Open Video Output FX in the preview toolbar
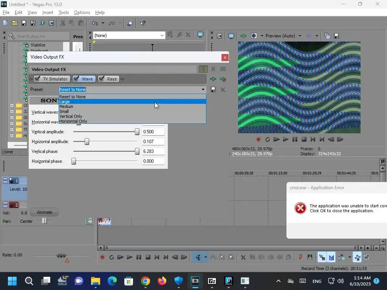Viewport: 387px width, 290px height. [243, 36]
